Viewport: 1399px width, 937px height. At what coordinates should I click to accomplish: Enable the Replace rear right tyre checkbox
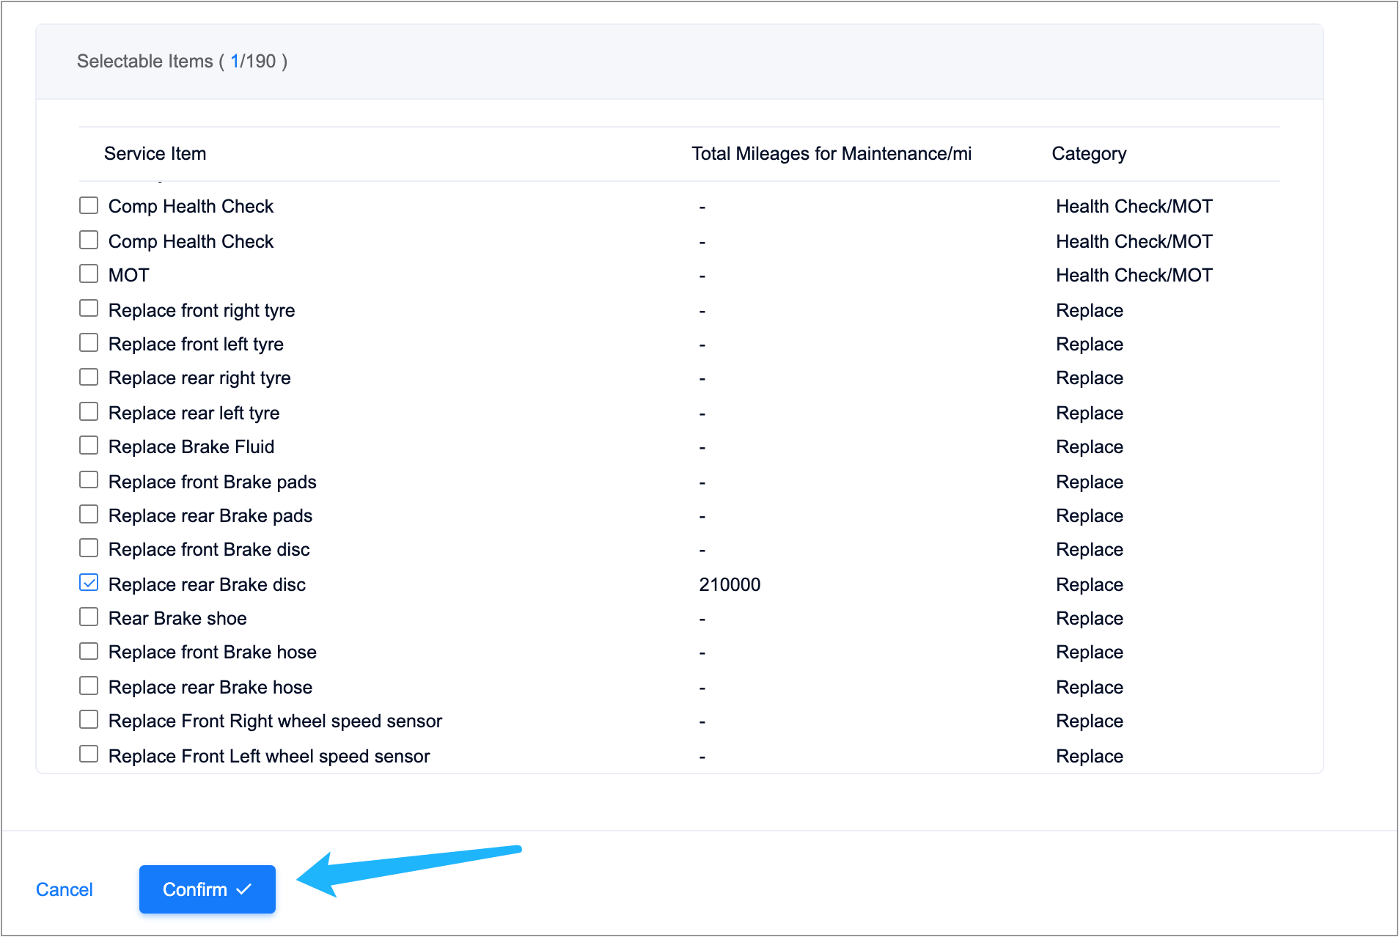pyautogui.click(x=89, y=377)
